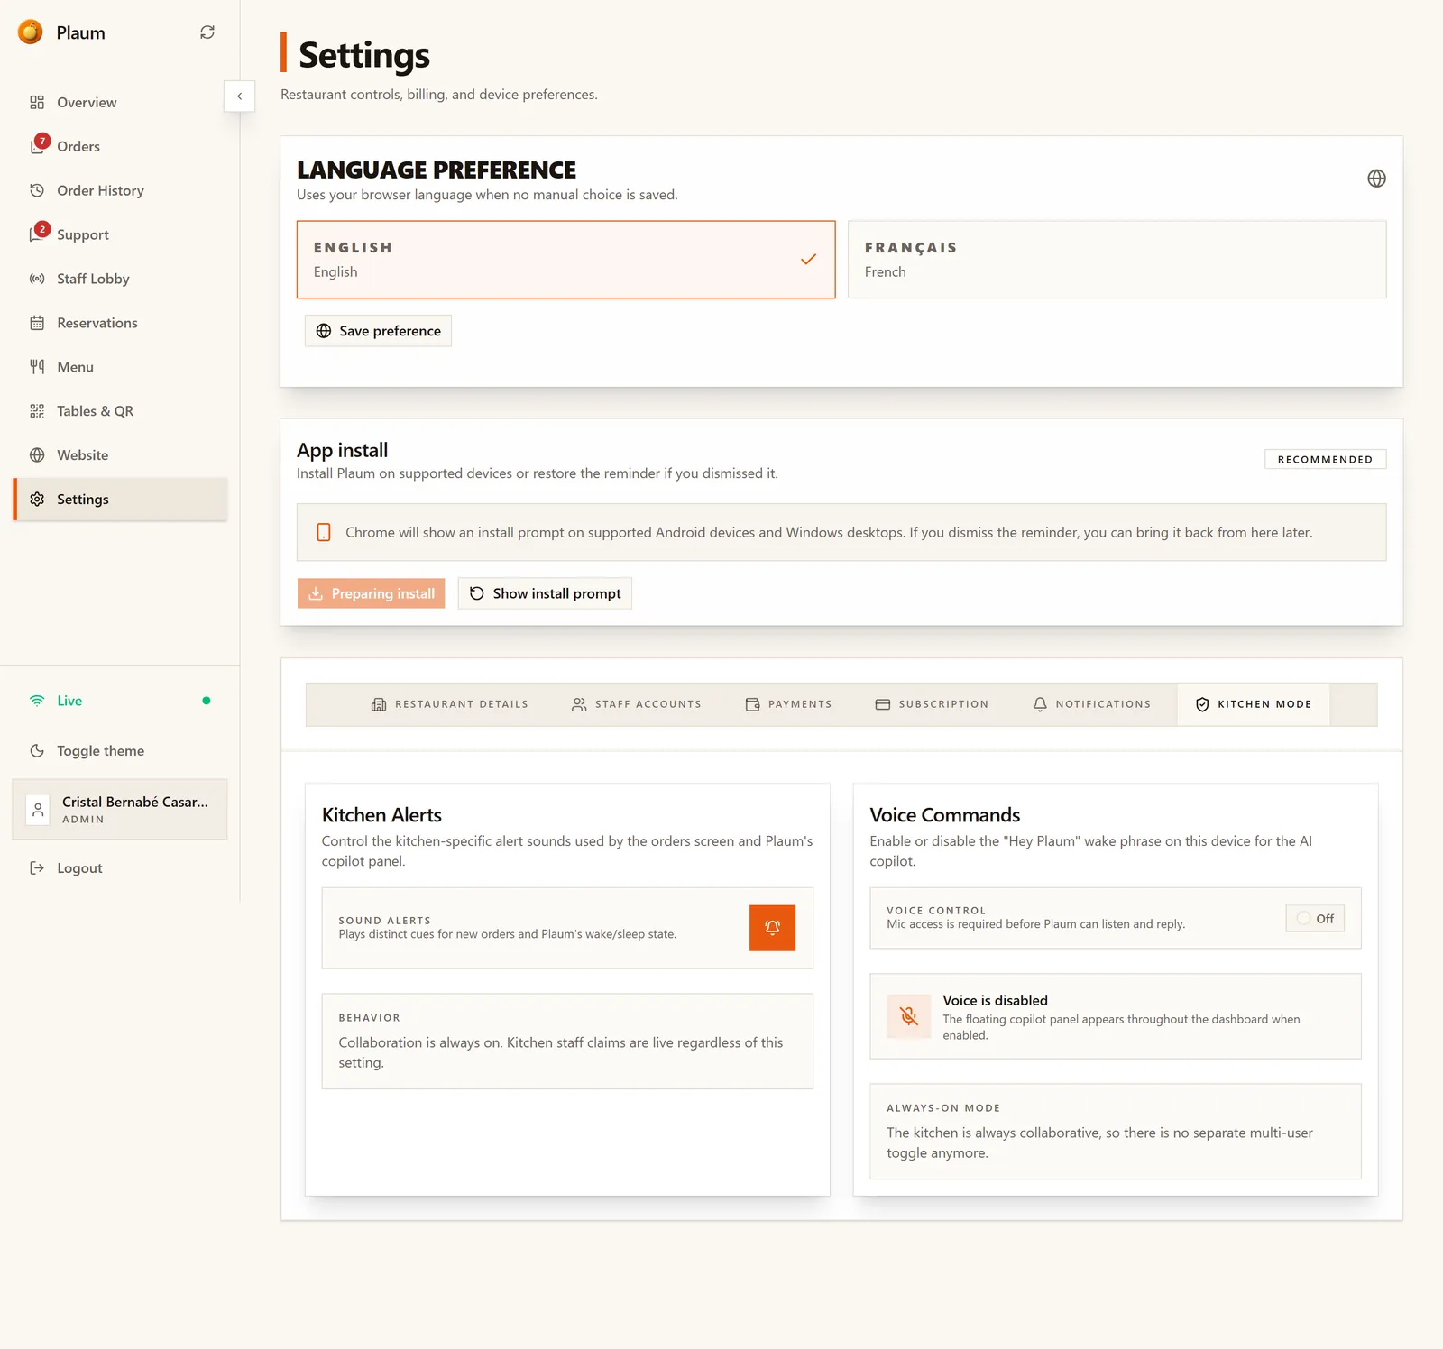Image resolution: width=1443 pixels, height=1349 pixels.
Task: Open the Overview page
Action: (x=119, y=102)
